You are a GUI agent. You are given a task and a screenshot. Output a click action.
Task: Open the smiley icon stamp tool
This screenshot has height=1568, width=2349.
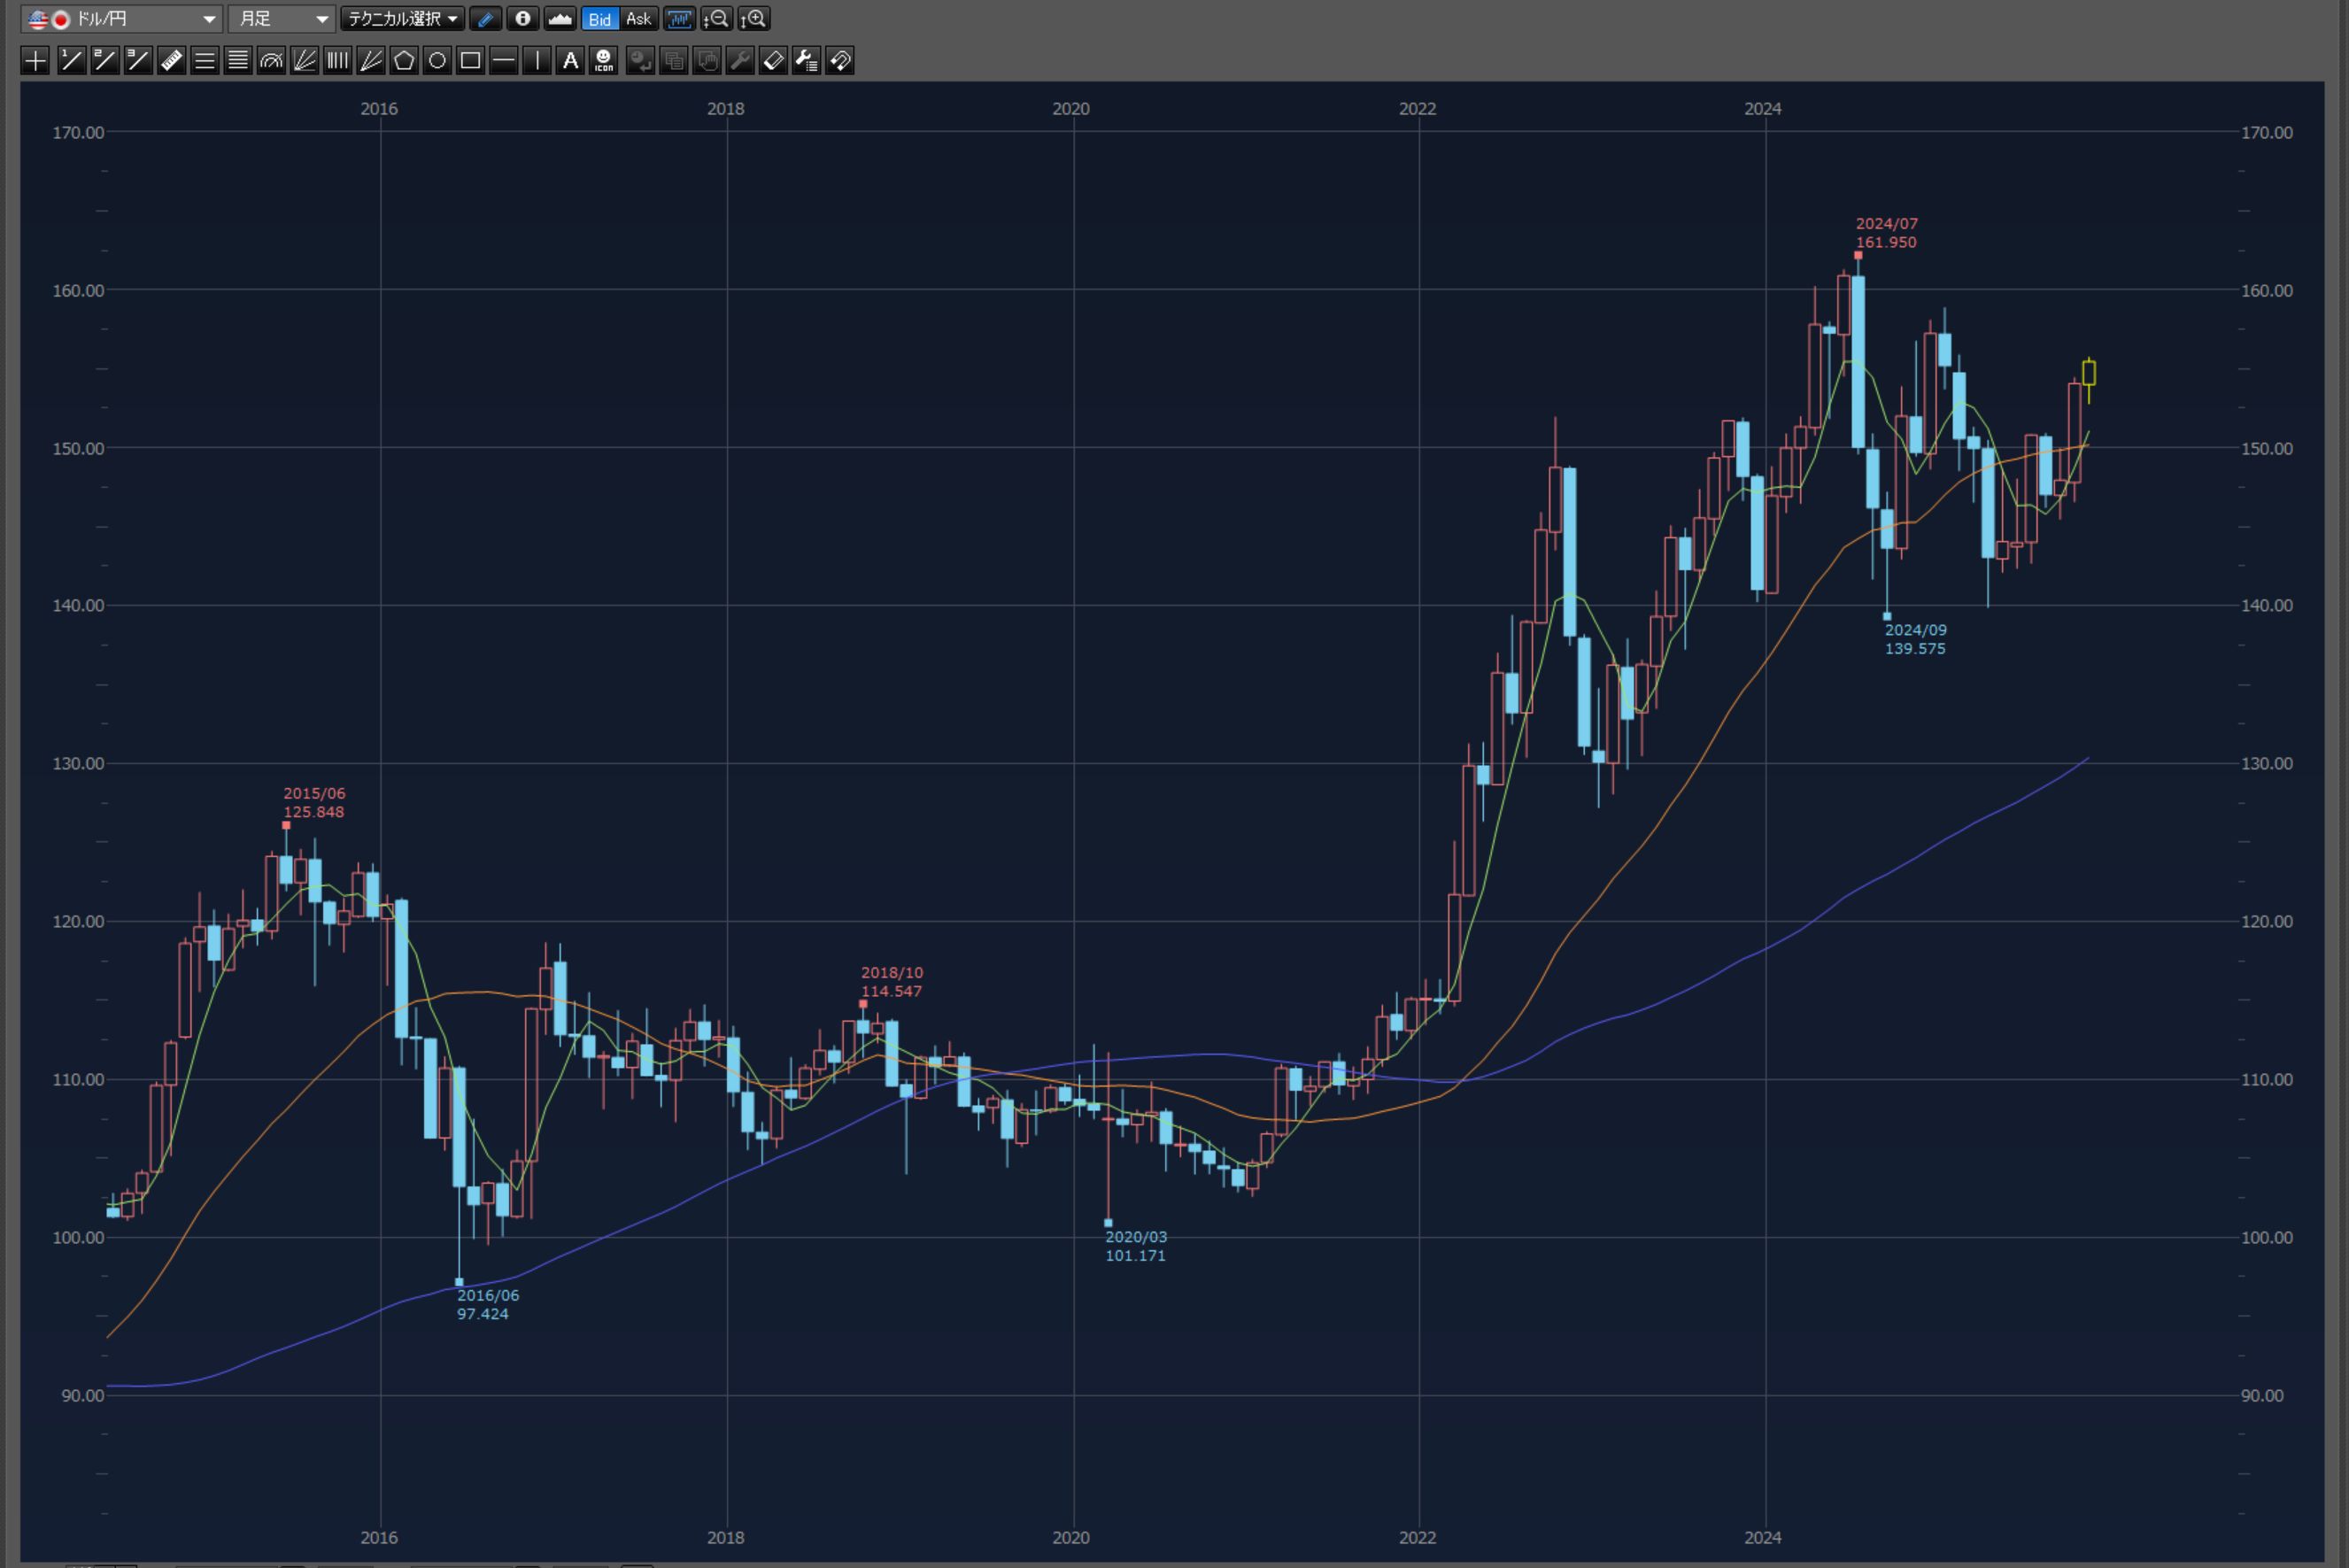[603, 61]
